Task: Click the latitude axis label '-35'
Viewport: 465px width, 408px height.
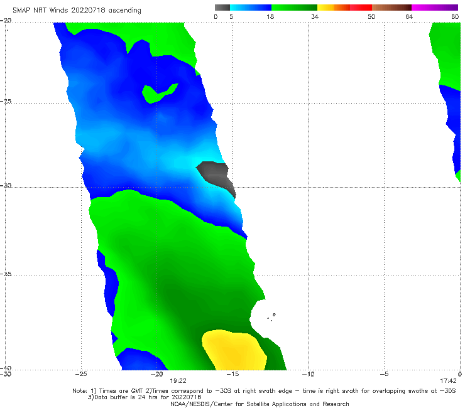Action: pos(6,274)
